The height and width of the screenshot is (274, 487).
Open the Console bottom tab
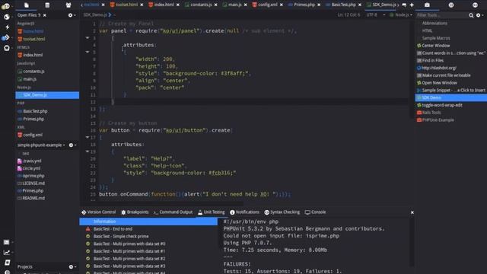(x=315, y=212)
